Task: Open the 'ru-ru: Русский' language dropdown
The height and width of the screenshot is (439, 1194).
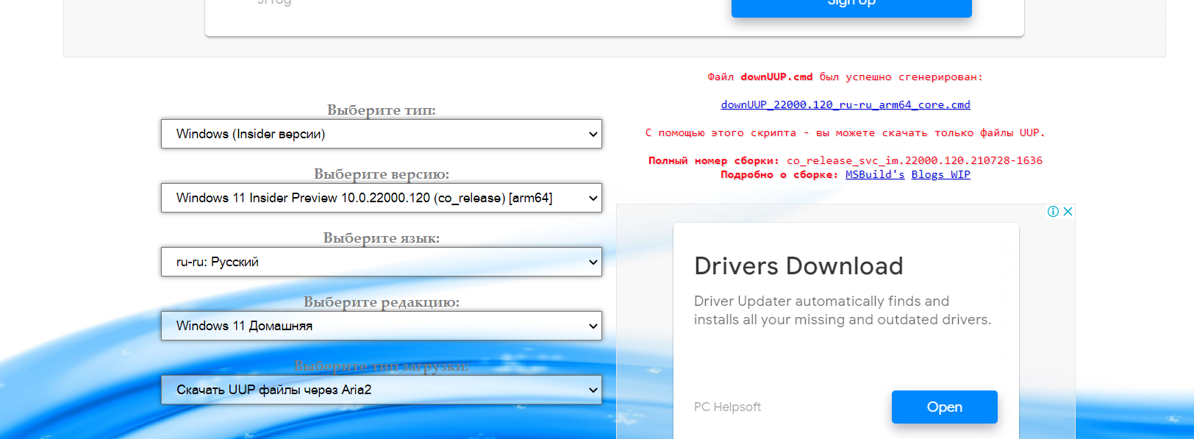Action: pyautogui.click(x=381, y=262)
